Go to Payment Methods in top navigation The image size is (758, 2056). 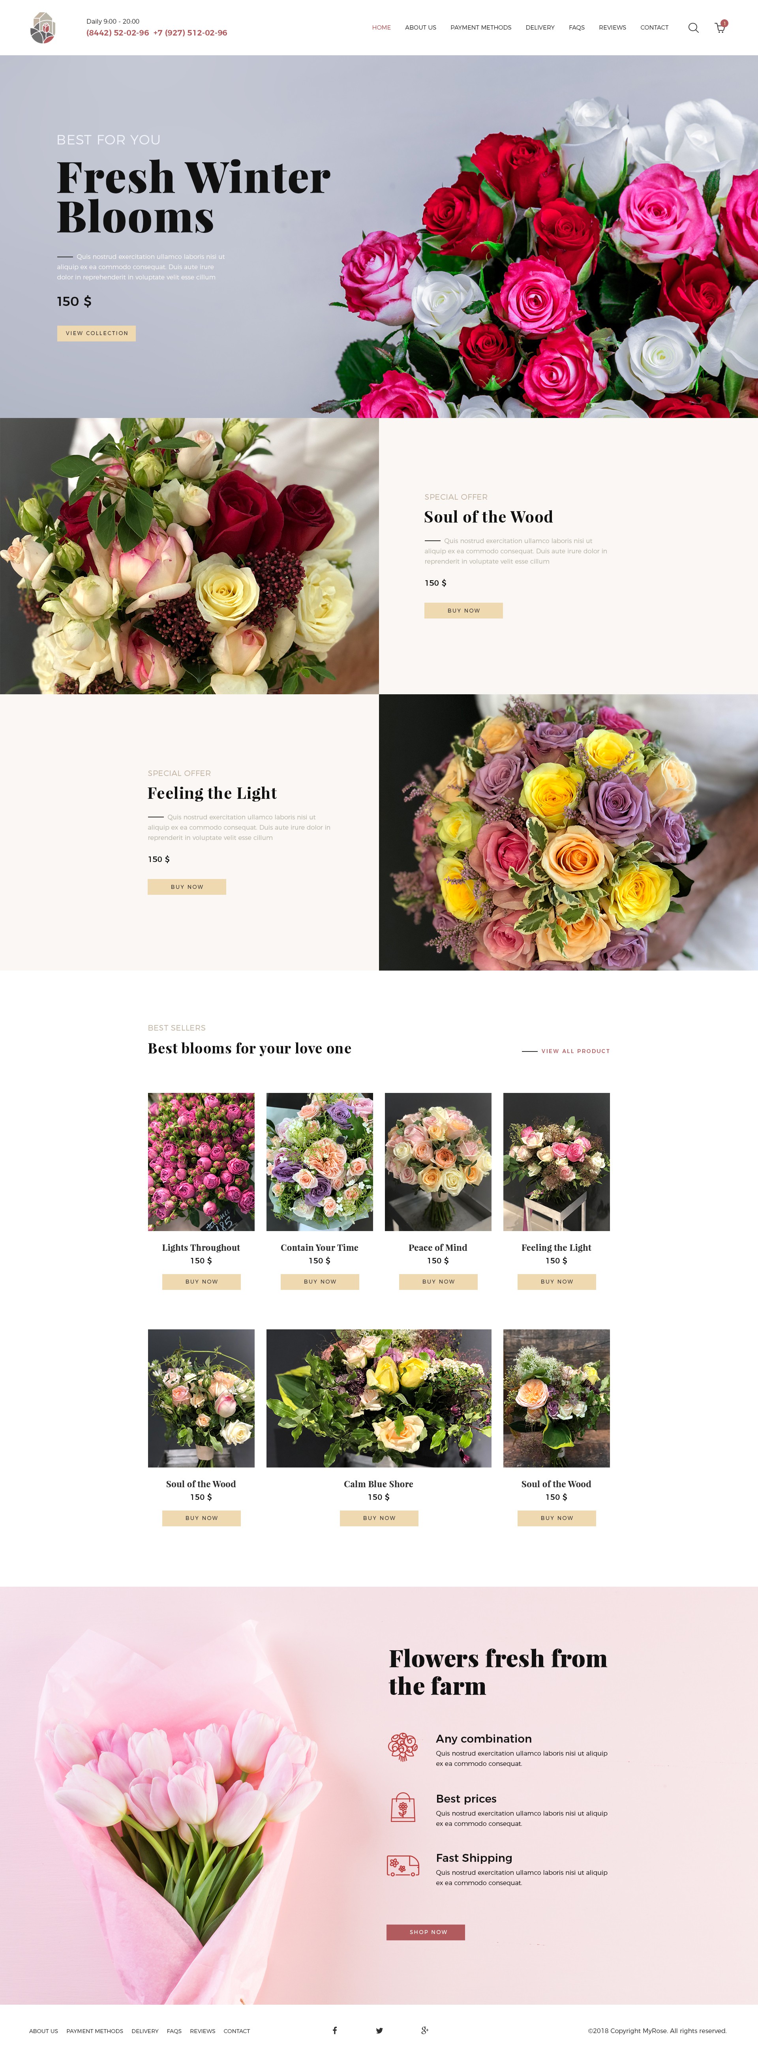[481, 28]
